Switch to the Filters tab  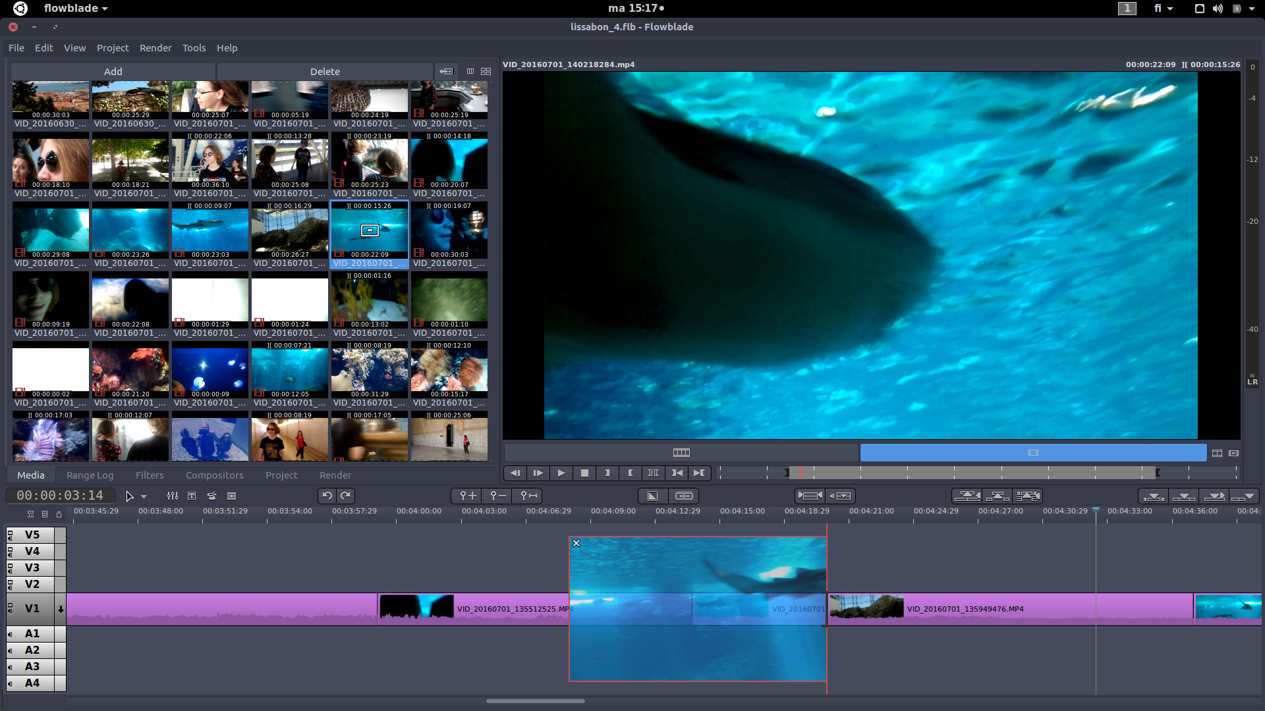150,475
